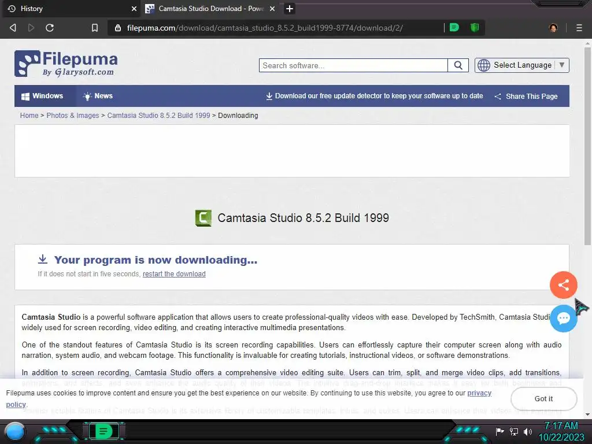Open the green shield extension icon
The width and height of the screenshot is (592, 444).
(x=475, y=27)
